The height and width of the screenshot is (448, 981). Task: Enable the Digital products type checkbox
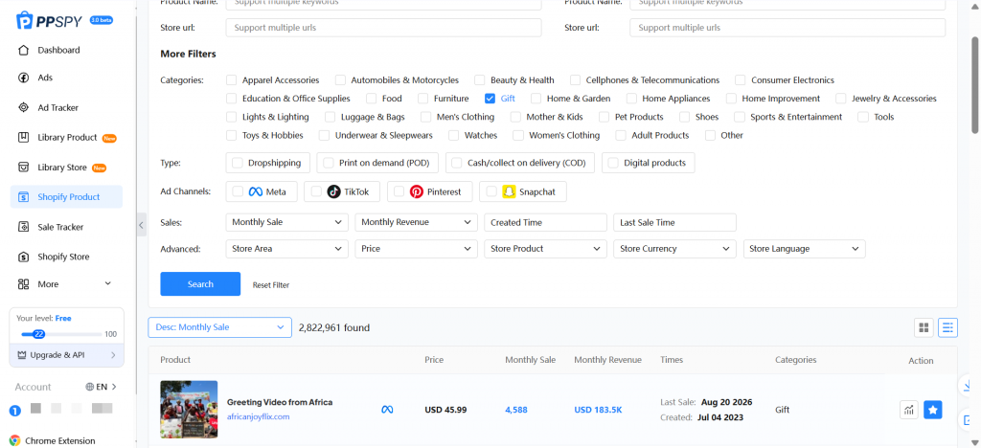613,163
